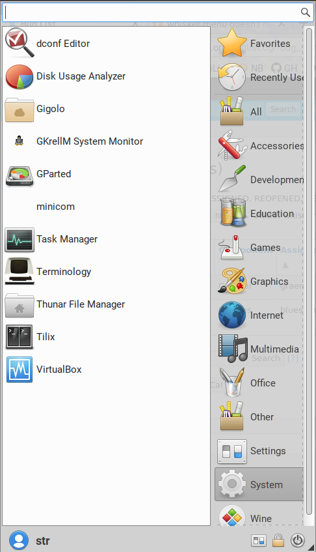Select the Internet category
The width and height of the screenshot is (316, 552).
[x=259, y=315]
